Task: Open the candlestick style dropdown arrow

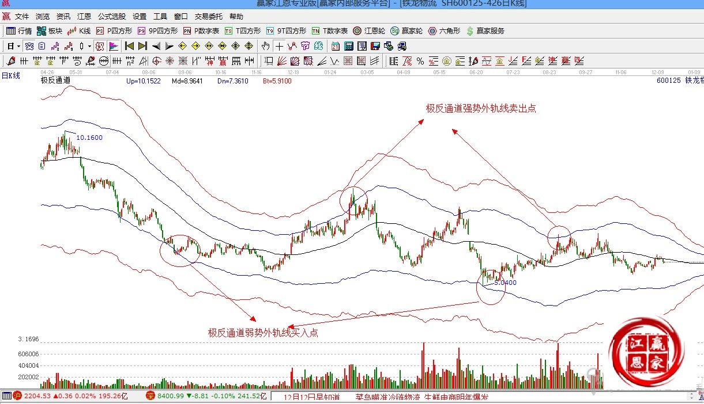Action: pos(89,46)
